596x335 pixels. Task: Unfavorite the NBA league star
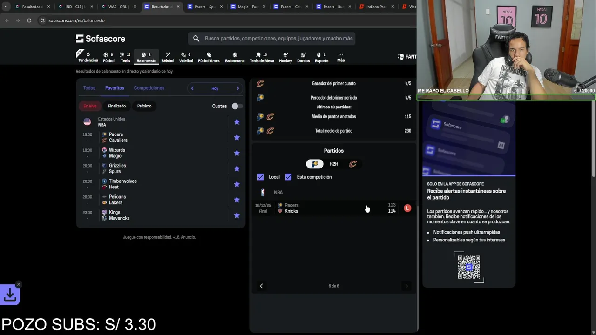[237, 122]
